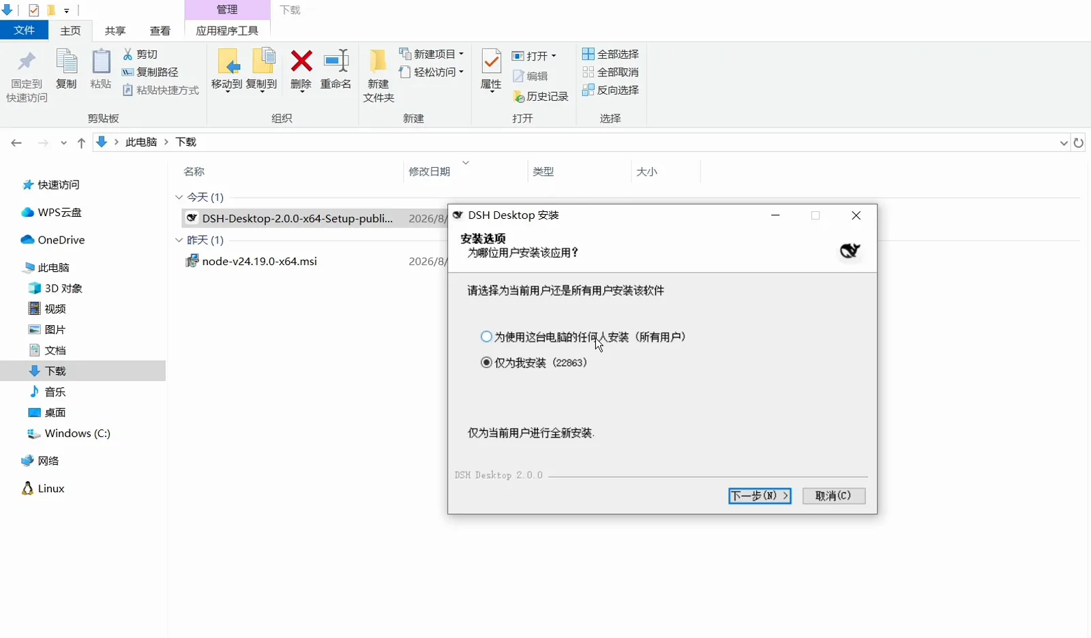1091x638 pixels.
Task: Select 音乐 music folder
Action: [47, 392]
